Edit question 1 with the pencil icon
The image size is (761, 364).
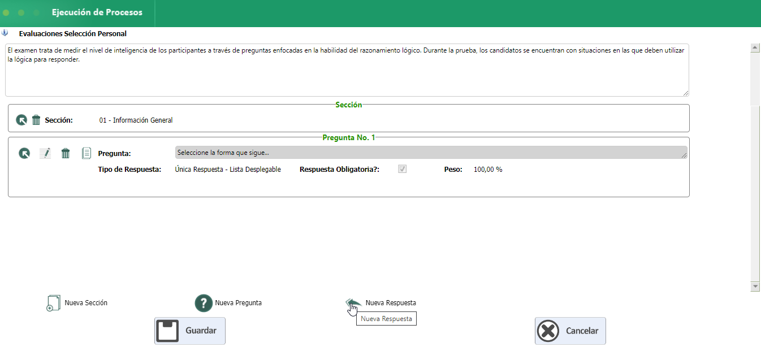click(45, 153)
